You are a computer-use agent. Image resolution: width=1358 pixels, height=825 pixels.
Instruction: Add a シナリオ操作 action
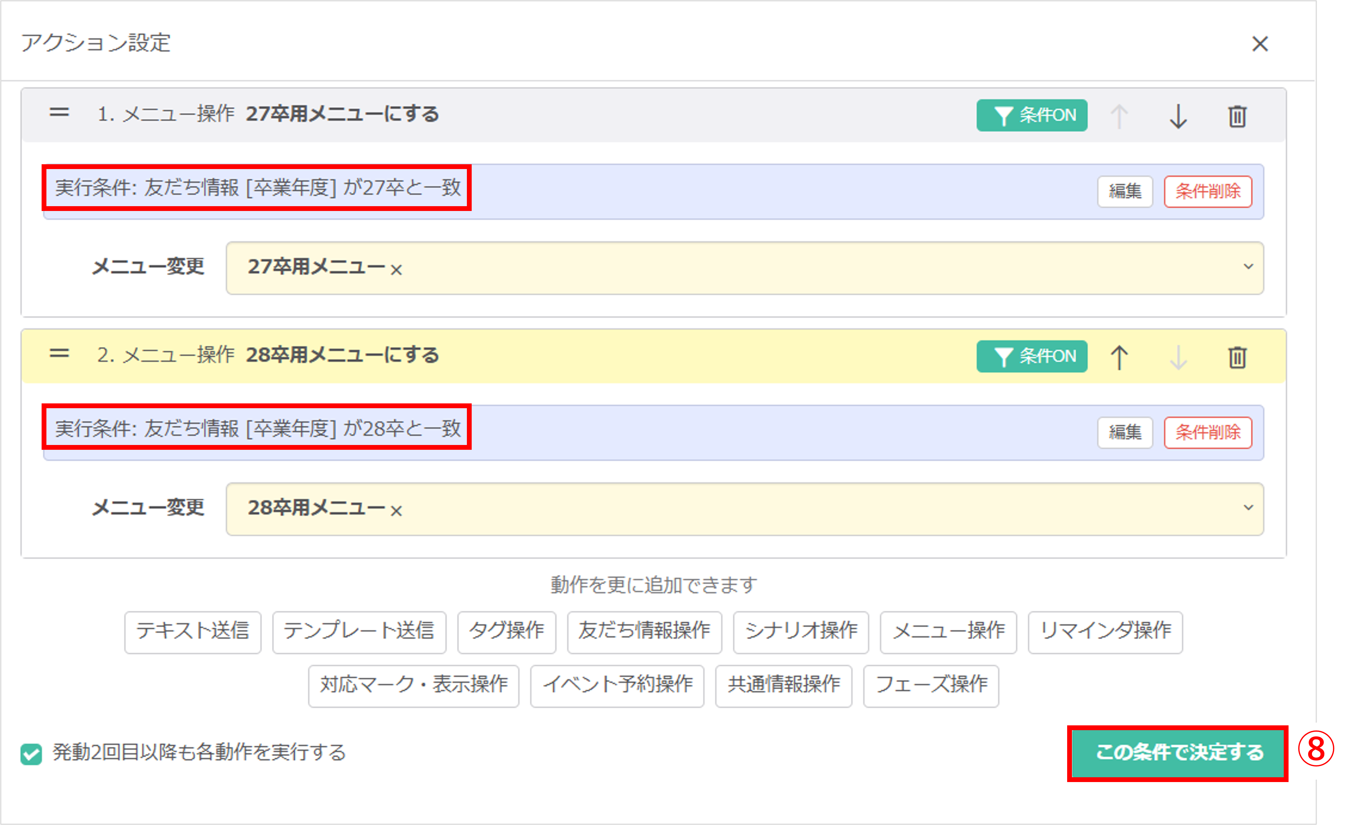click(801, 632)
